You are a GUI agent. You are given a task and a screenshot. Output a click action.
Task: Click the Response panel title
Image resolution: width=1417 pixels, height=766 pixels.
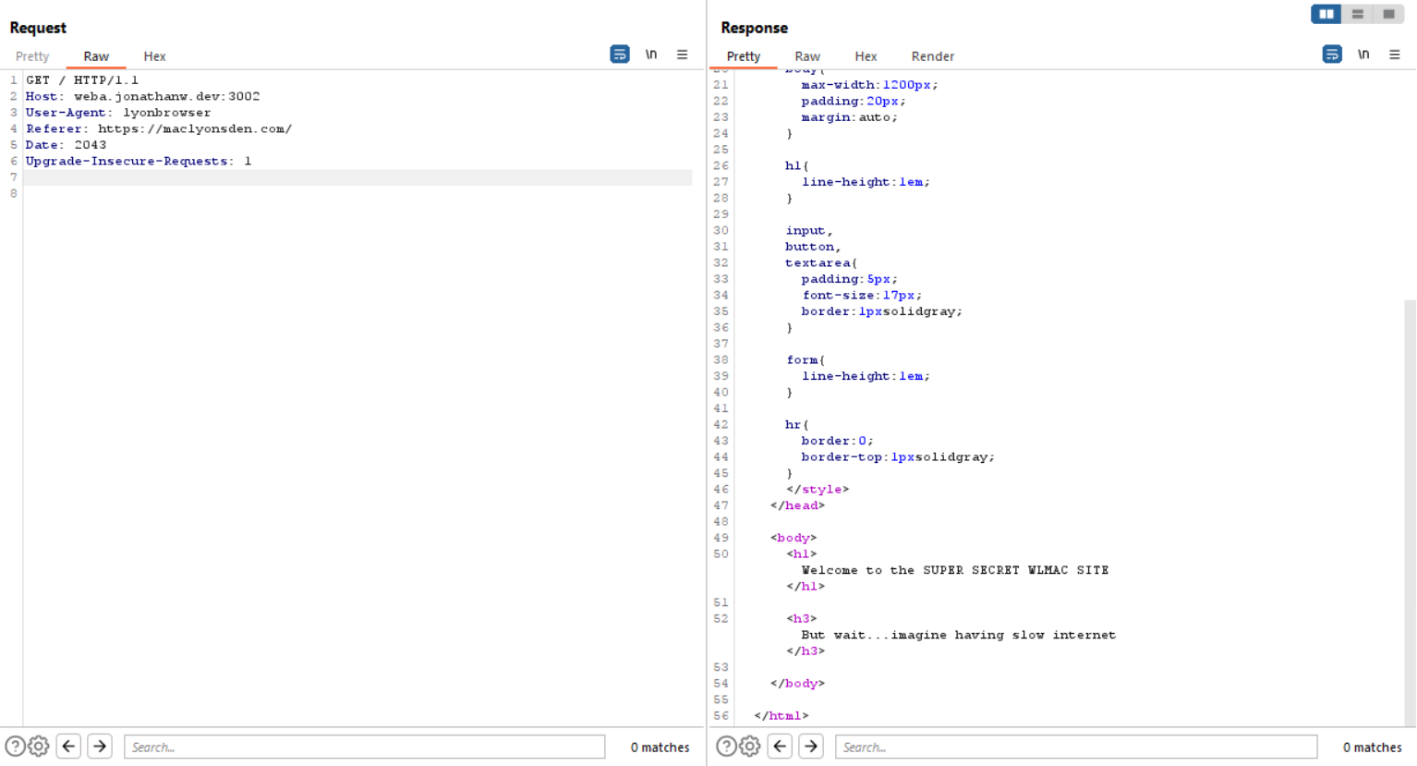[x=755, y=28]
